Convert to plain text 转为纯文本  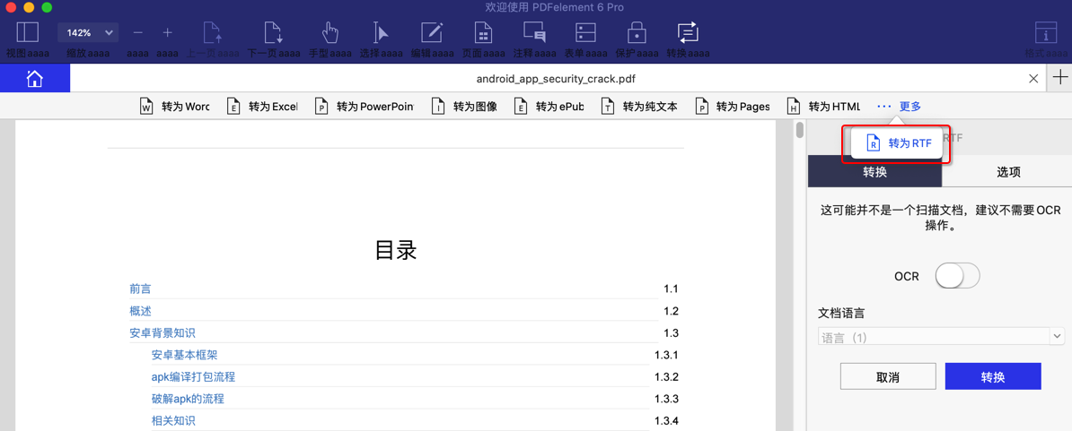(640, 107)
